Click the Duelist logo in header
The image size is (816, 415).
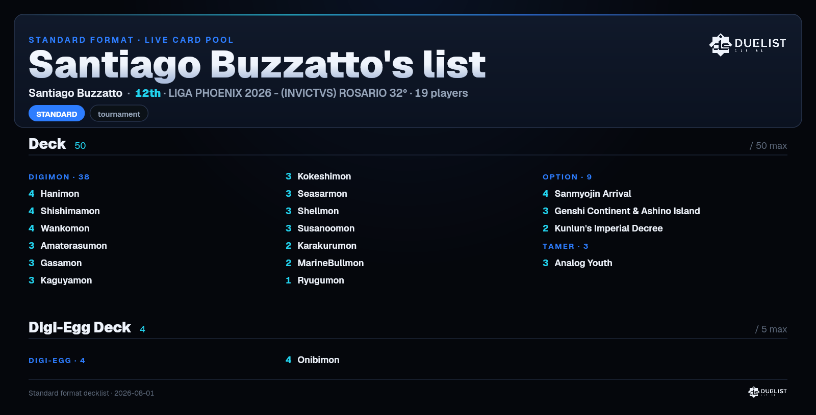pos(748,44)
